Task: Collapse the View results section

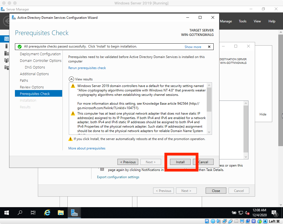Action: pos(71,79)
